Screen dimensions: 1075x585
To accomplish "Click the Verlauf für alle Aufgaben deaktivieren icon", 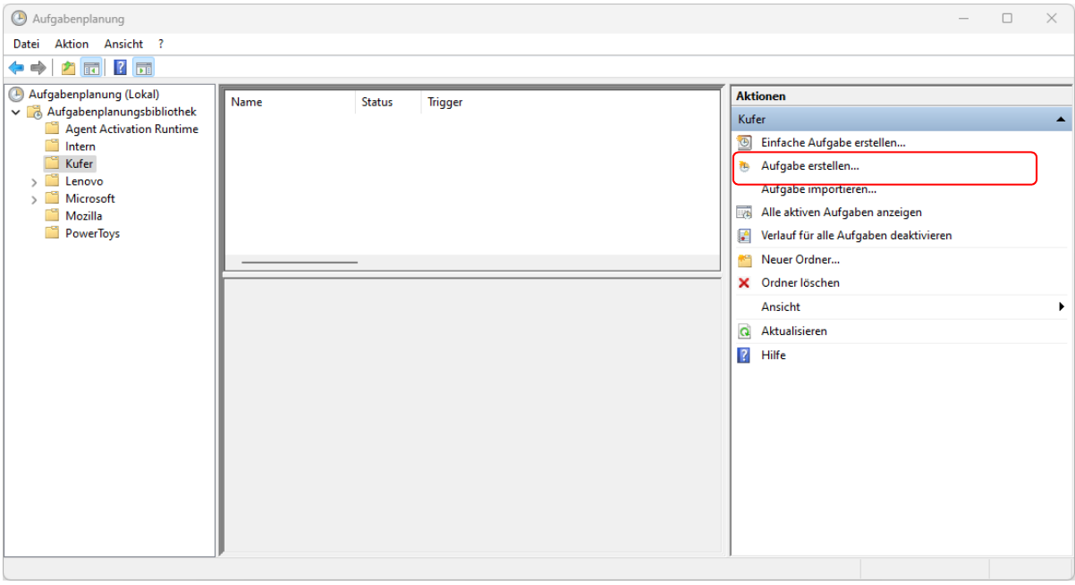I will (744, 236).
